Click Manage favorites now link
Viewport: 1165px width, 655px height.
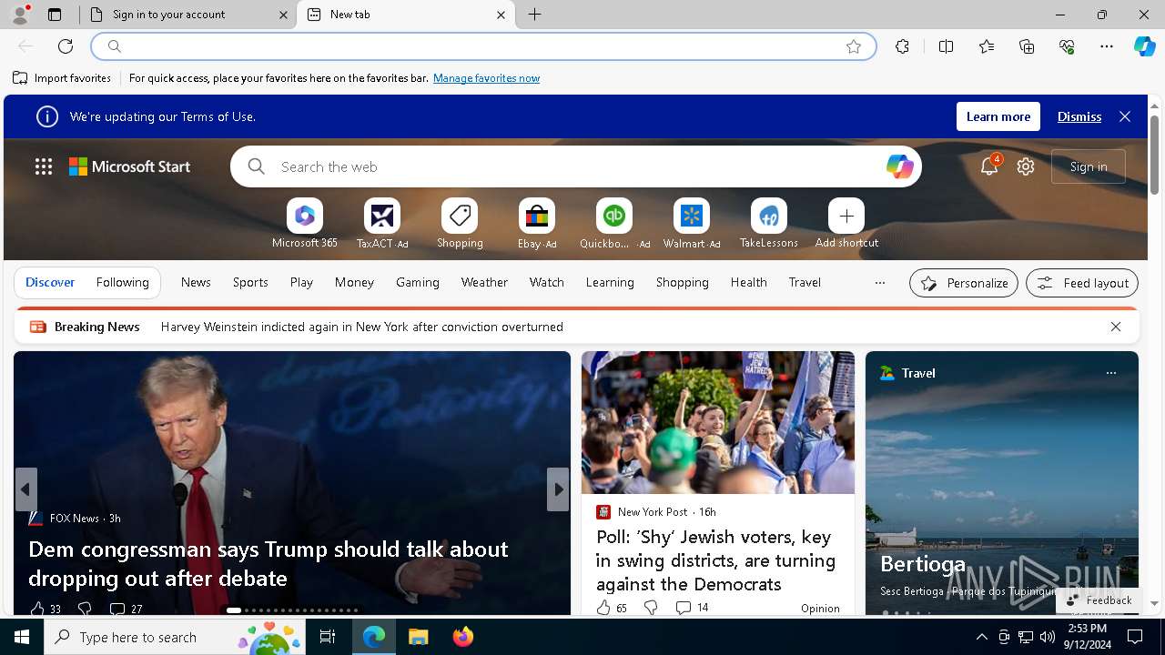point(486,78)
